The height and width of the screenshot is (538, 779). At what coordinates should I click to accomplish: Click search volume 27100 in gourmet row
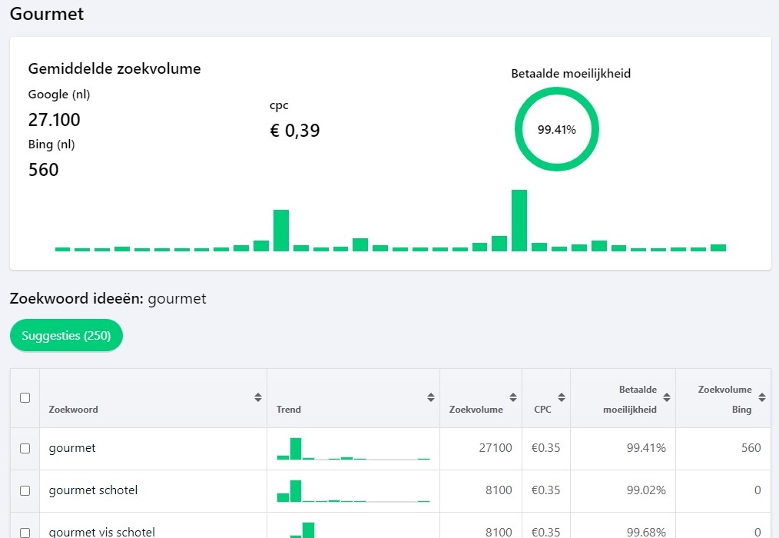496,448
